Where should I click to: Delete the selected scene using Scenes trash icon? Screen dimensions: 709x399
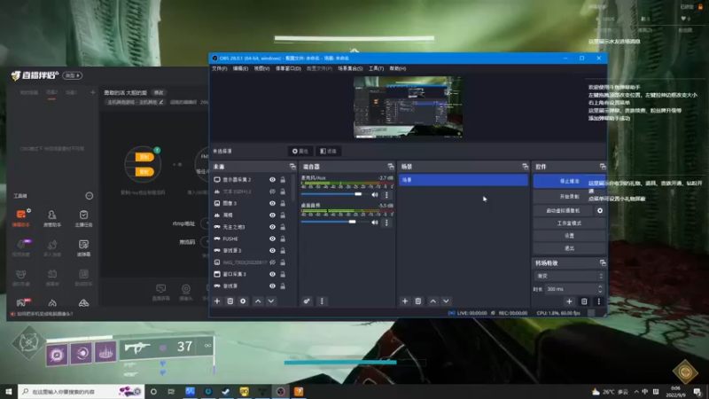[x=418, y=301]
